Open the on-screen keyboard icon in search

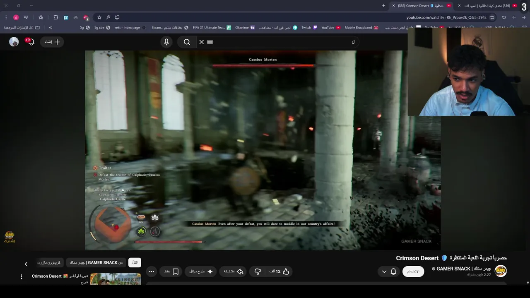click(x=210, y=42)
